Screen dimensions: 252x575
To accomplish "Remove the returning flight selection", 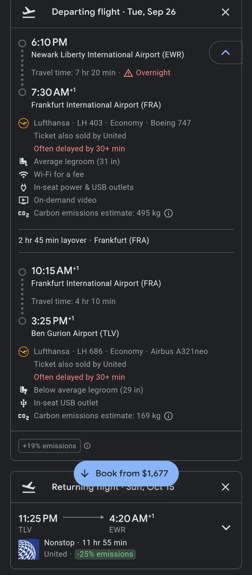I will (225, 487).
